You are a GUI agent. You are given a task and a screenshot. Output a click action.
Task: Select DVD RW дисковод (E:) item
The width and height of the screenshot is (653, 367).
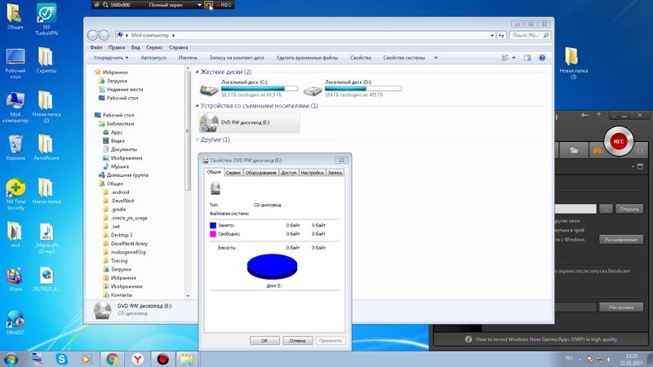click(x=250, y=123)
